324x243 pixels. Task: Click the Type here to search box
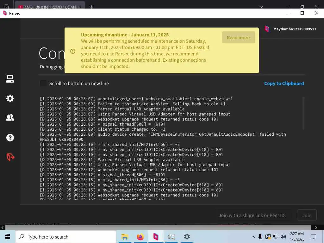(x=66, y=237)
